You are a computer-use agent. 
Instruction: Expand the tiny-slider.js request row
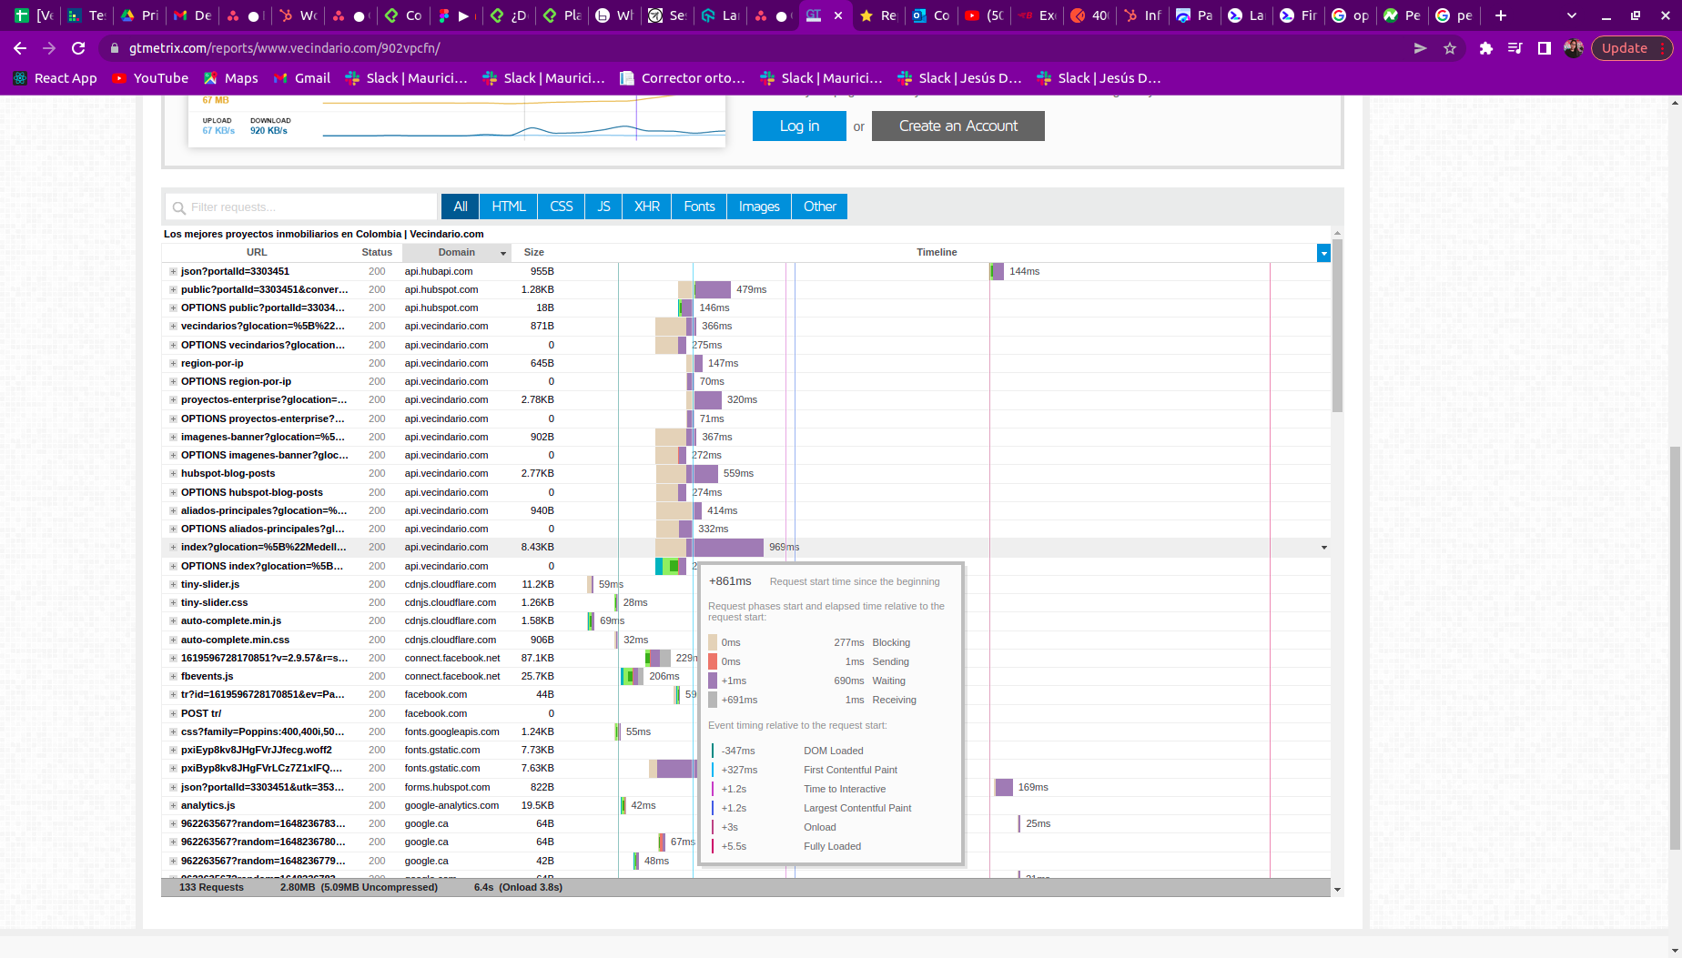coord(173,584)
